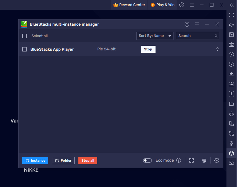
Task: Click the device profile rotate icon
Action: (231, 124)
